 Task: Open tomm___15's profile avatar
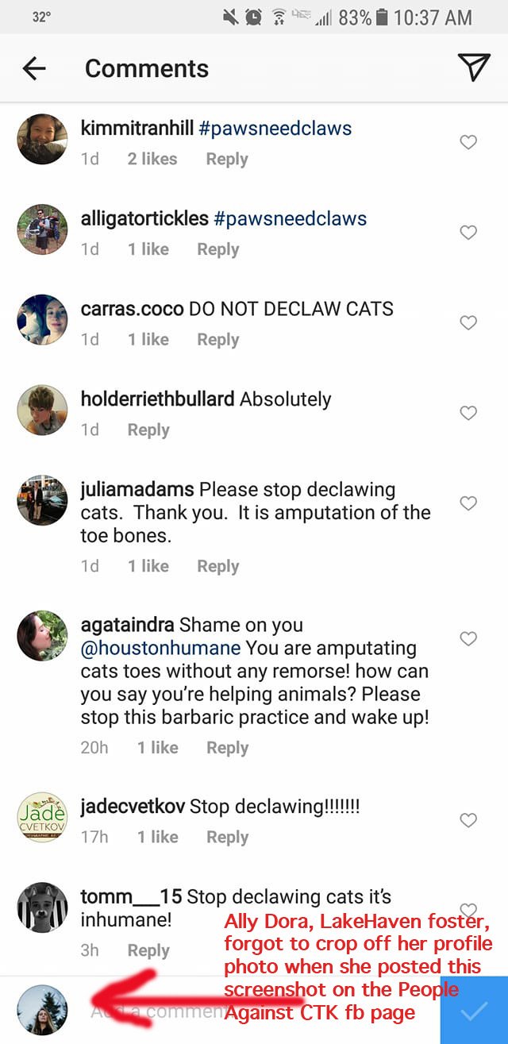click(42, 907)
